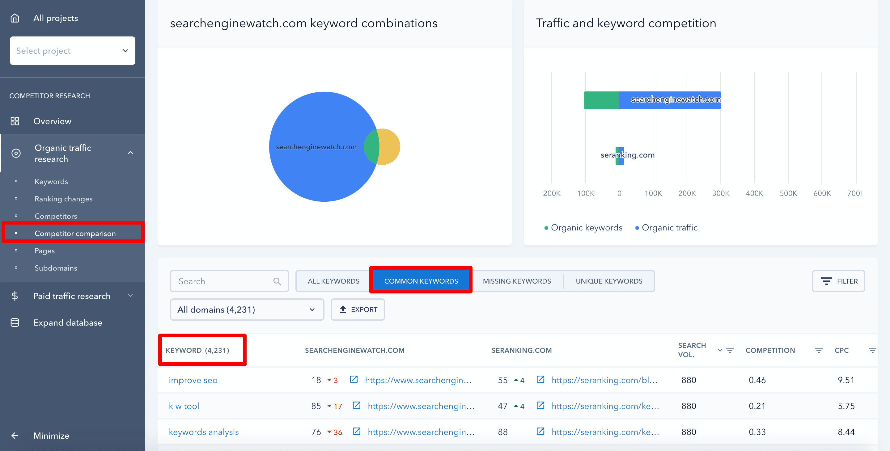Click the green searchenginewatch.com organic keywords bar
890x451 pixels.
(x=601, y=100)
